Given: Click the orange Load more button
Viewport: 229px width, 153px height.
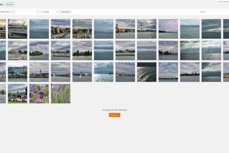Looking at the screenshot, I should pyautogui.click(x=114, y=115).
